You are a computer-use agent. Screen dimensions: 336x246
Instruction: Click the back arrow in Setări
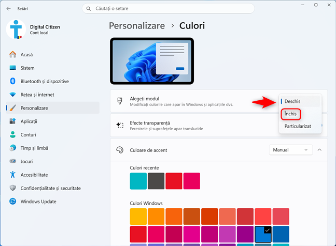point(9,9)
